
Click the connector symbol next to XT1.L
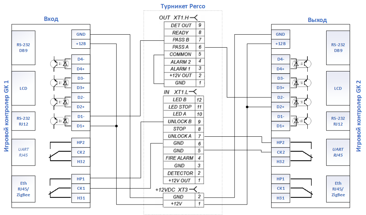pos(193,92)
